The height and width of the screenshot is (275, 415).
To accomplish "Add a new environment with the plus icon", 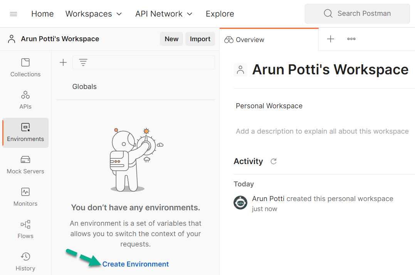I will point(63,62).
